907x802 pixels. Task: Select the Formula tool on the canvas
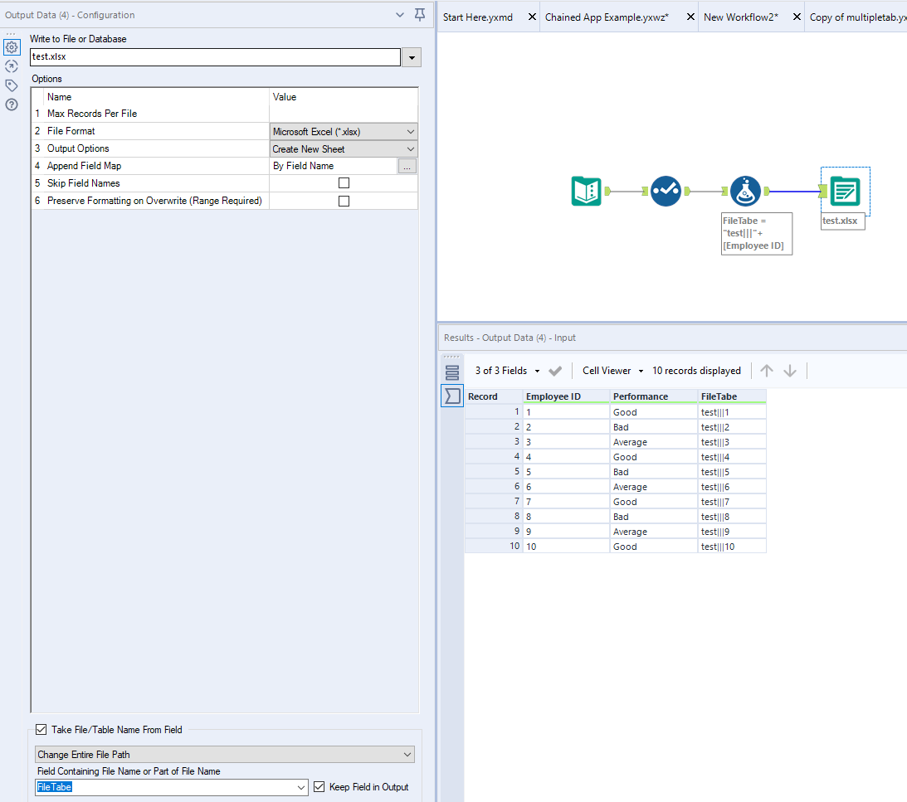(746, 191)
